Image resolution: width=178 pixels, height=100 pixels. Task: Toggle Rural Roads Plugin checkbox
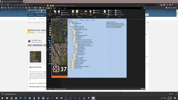pos(75,53)
